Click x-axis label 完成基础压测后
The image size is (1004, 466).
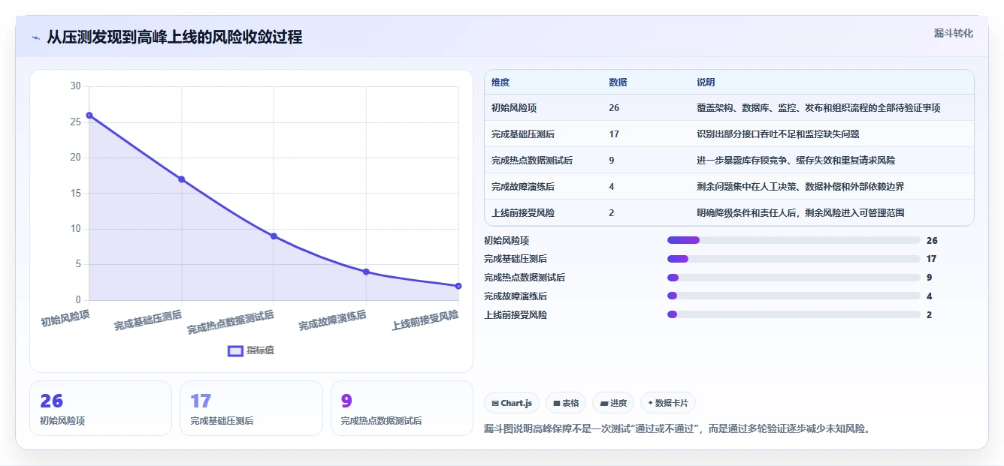tap(148, 320)
